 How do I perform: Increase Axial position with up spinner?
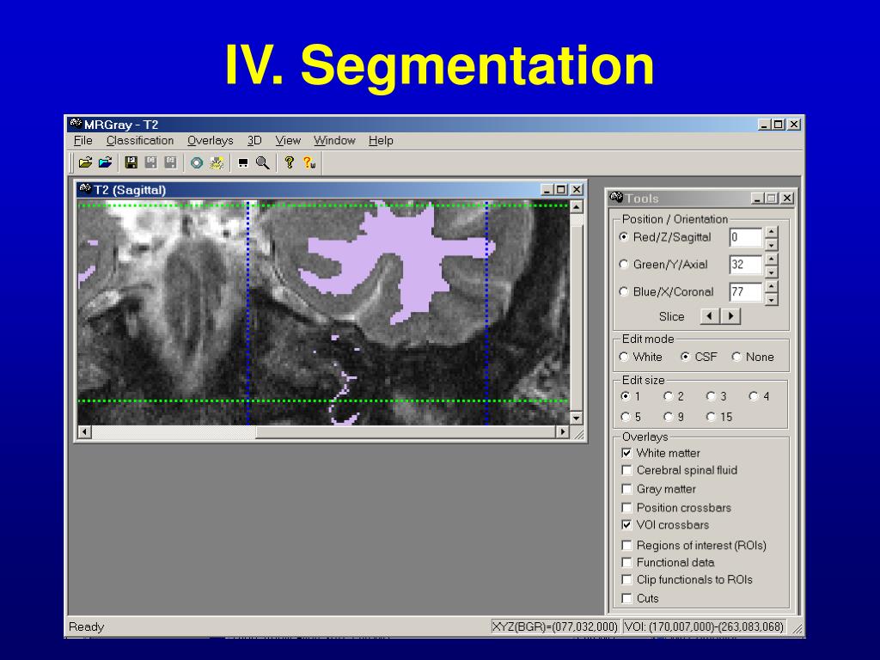point(772,259)
